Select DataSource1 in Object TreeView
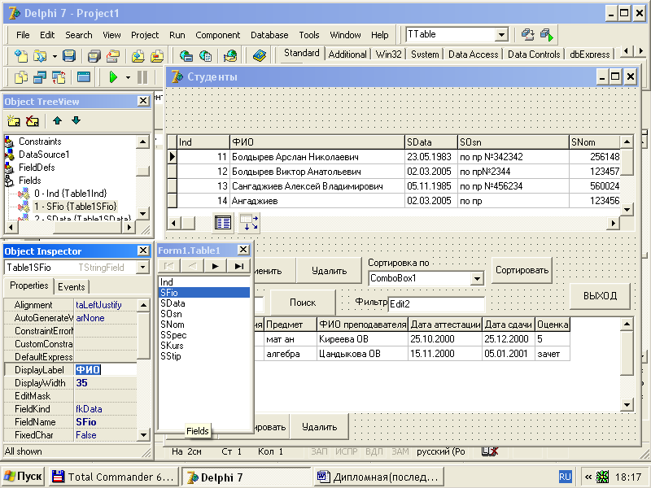651x488 pixels. click(x=44, y=155)
